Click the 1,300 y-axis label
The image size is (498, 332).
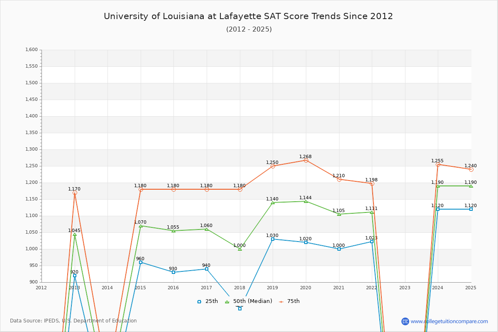click(32, 149)
